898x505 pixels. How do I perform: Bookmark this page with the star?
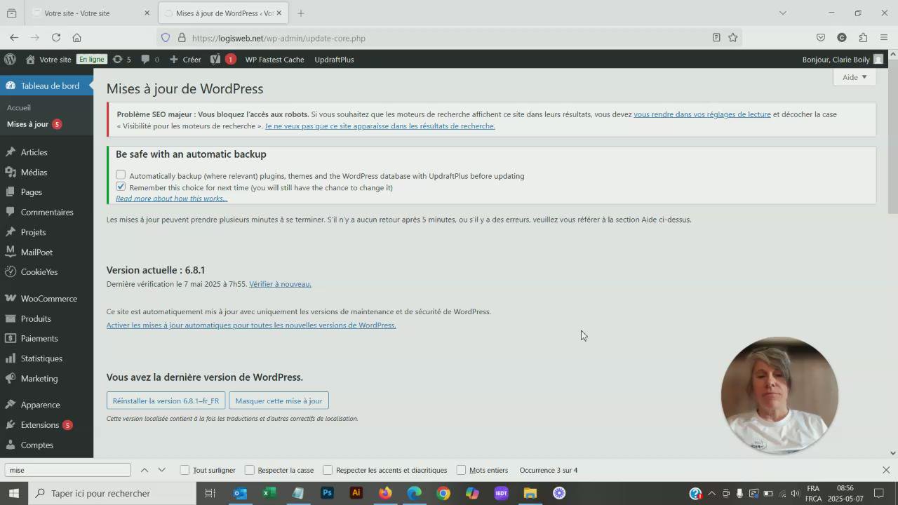pos(733,38)
